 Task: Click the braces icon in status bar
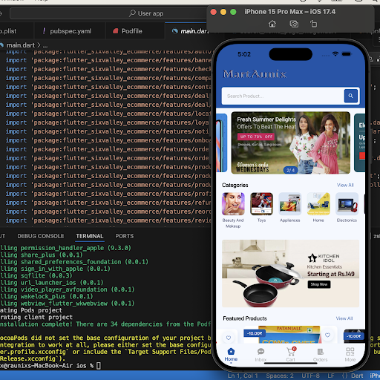(x=344, y=376)
